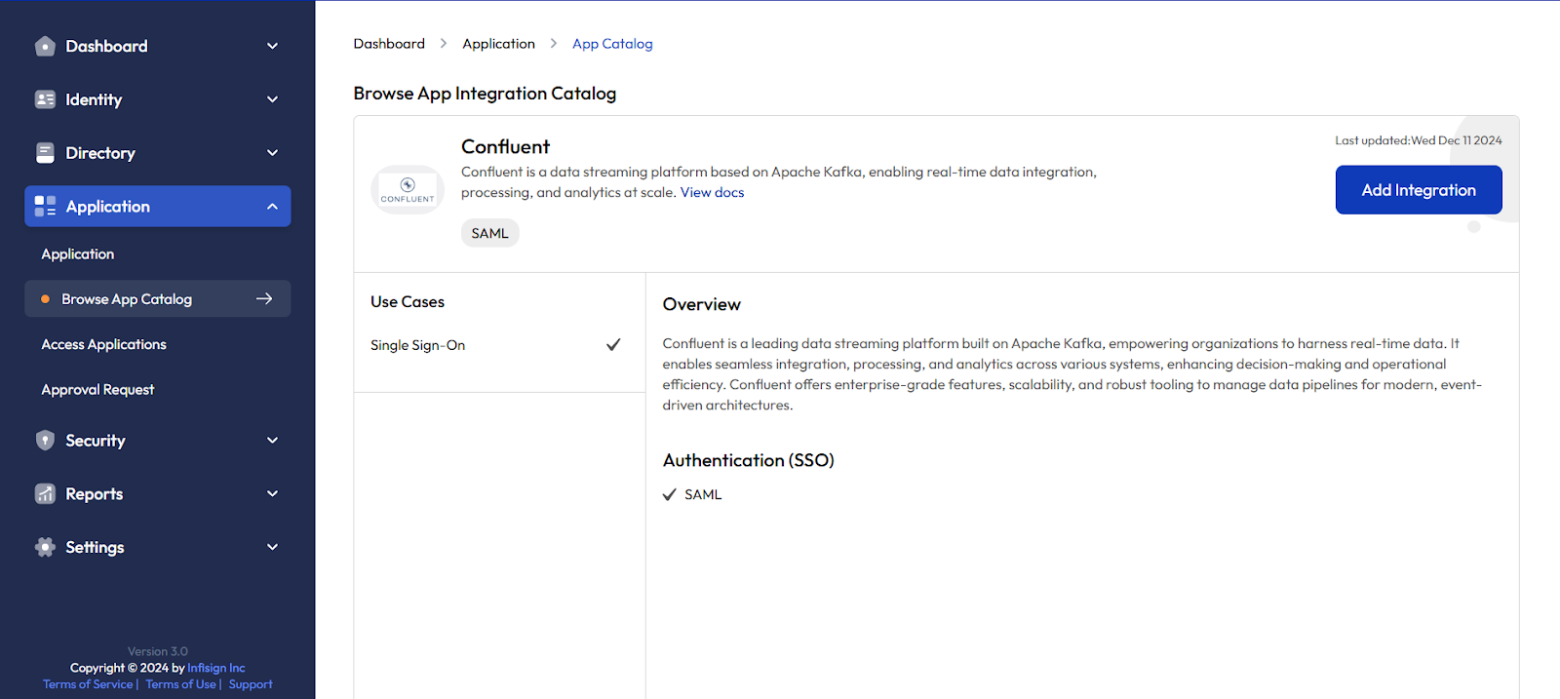Image resolution: width=1560 pixels, height=699 pixels.
Task: Open Approval Request submenu item
Action: click(x=97, y=389)
